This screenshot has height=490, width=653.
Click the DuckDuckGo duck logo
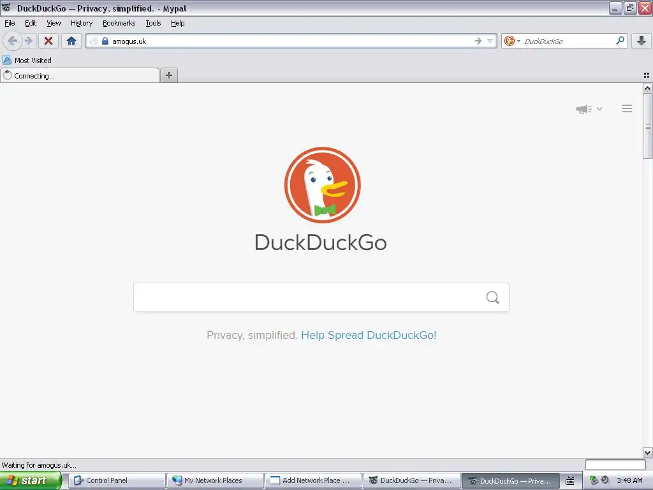tap(322, 185)
